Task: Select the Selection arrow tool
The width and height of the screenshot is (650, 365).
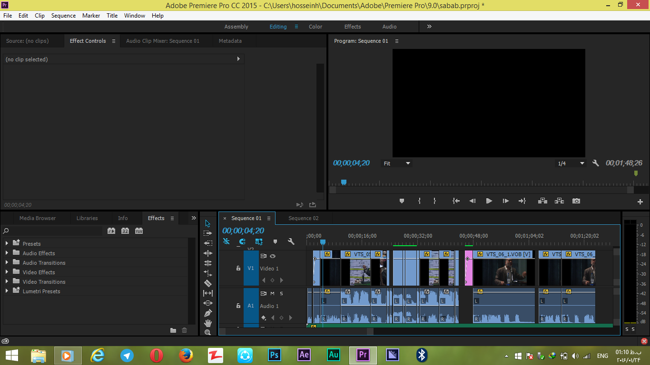Action: coord(207,223)
